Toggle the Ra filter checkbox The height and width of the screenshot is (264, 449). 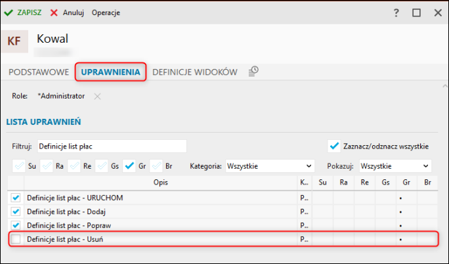click(x=47, y=166)
